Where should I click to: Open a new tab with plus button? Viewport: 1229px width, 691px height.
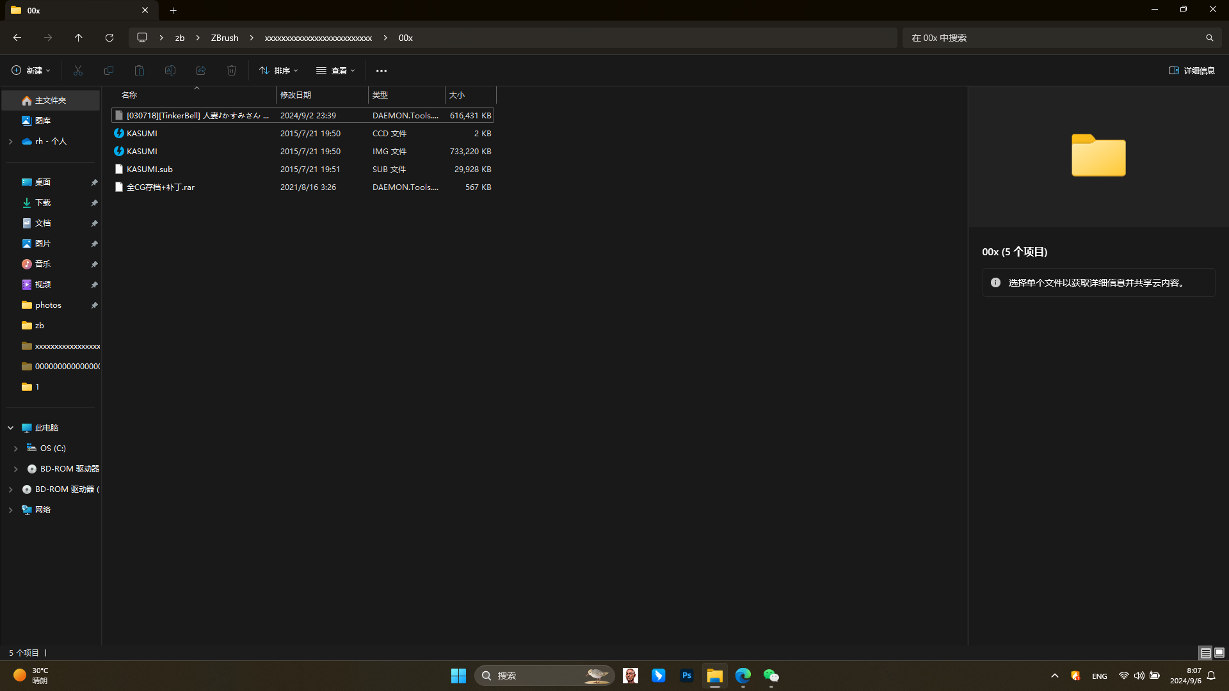coord(173,10)
